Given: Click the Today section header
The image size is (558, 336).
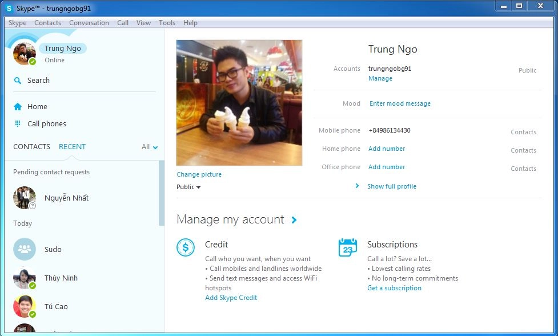Looking at the screenshot, I should click(22, 223).
